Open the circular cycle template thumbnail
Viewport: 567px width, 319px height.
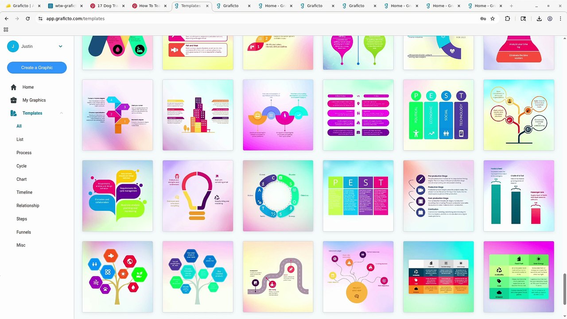point(278,196)
